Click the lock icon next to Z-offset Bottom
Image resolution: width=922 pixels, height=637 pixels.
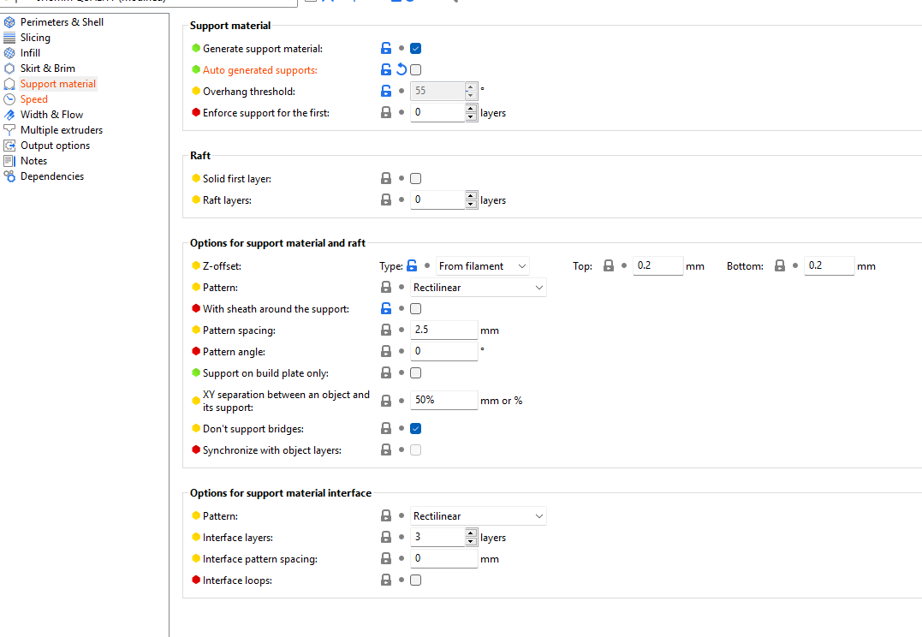click(x=780, y=266)
